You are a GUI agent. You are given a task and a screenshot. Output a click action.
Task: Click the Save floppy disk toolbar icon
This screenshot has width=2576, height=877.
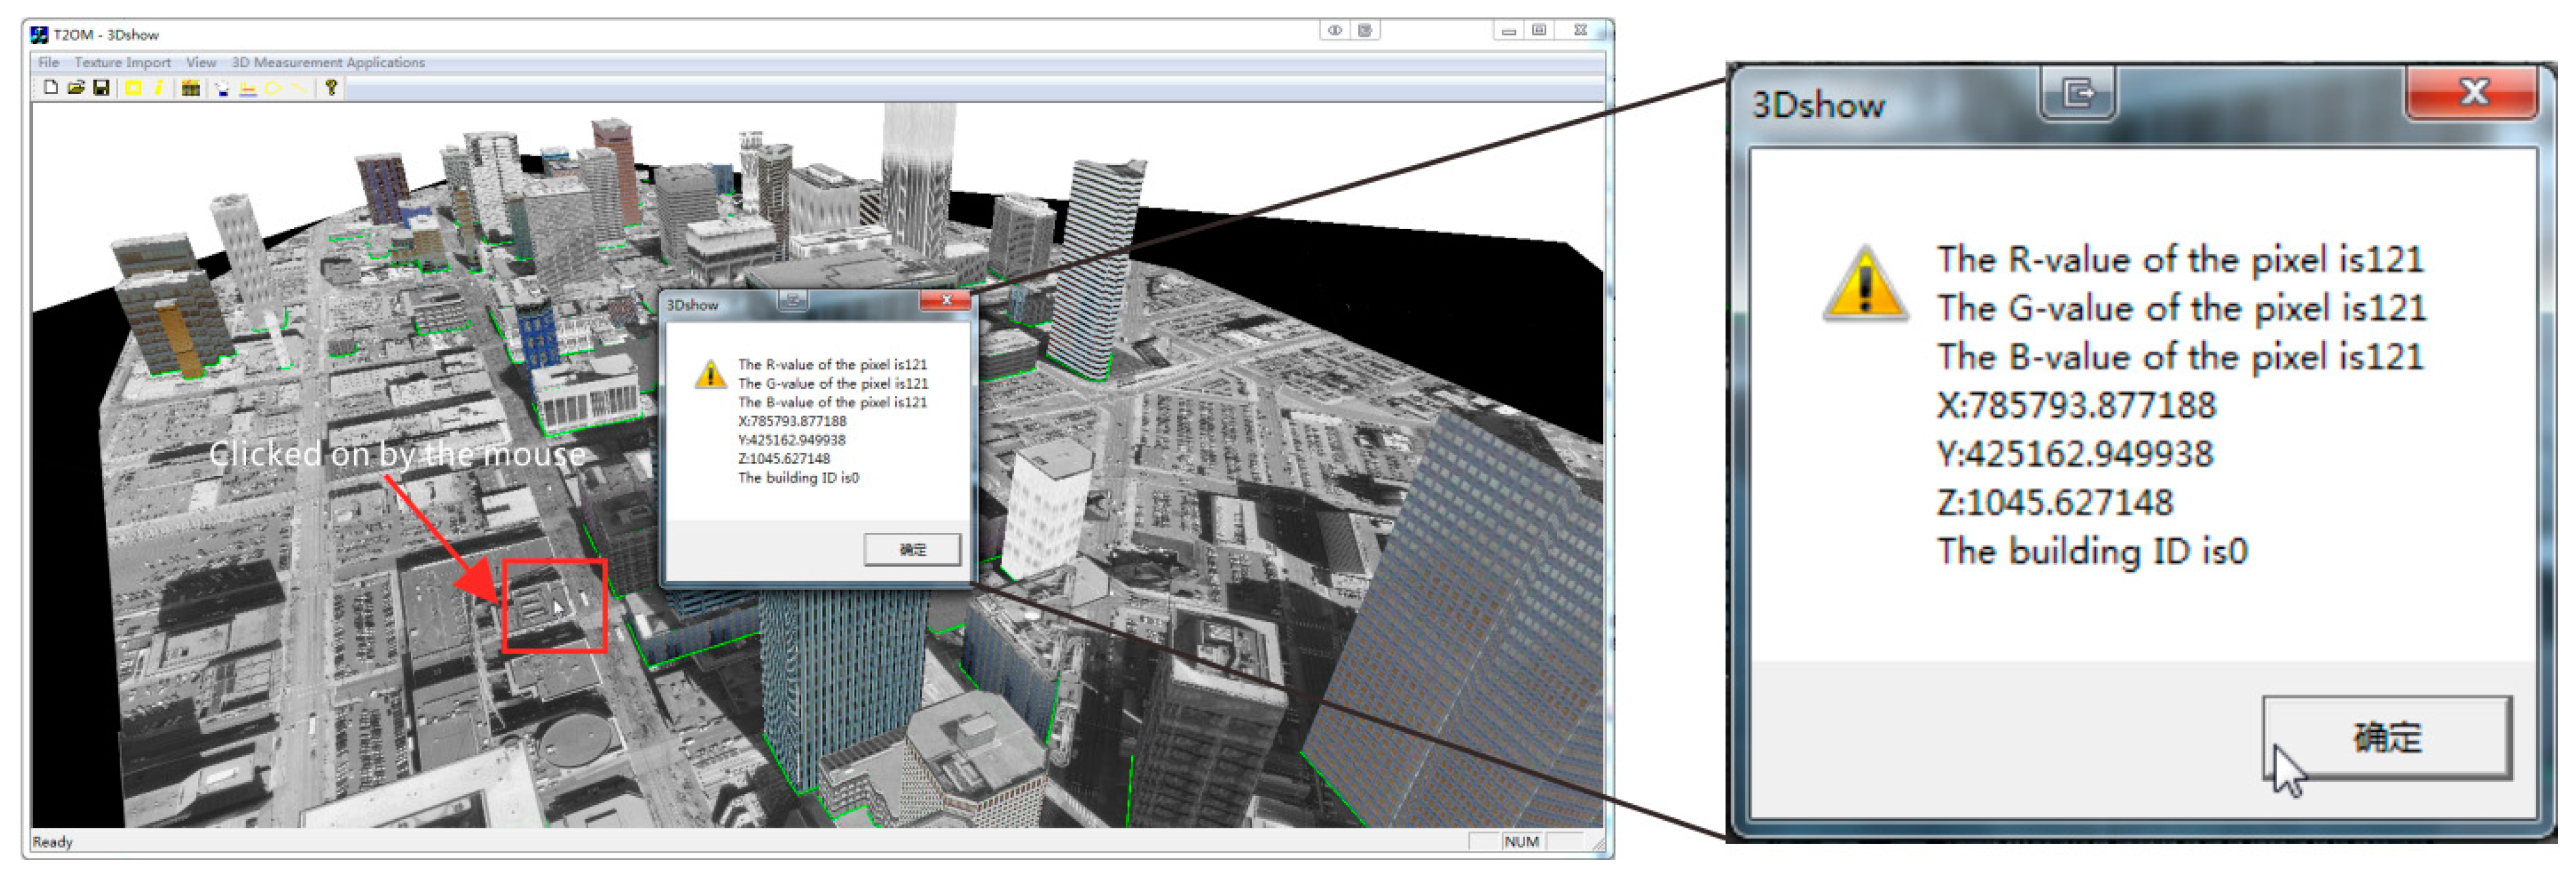coord(101,87)
